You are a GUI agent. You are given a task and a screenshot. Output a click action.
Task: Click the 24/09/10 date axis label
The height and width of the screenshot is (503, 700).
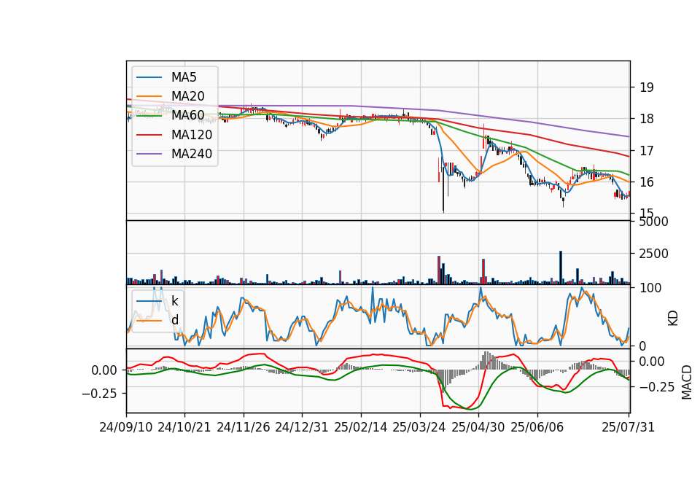pos(126,427)
